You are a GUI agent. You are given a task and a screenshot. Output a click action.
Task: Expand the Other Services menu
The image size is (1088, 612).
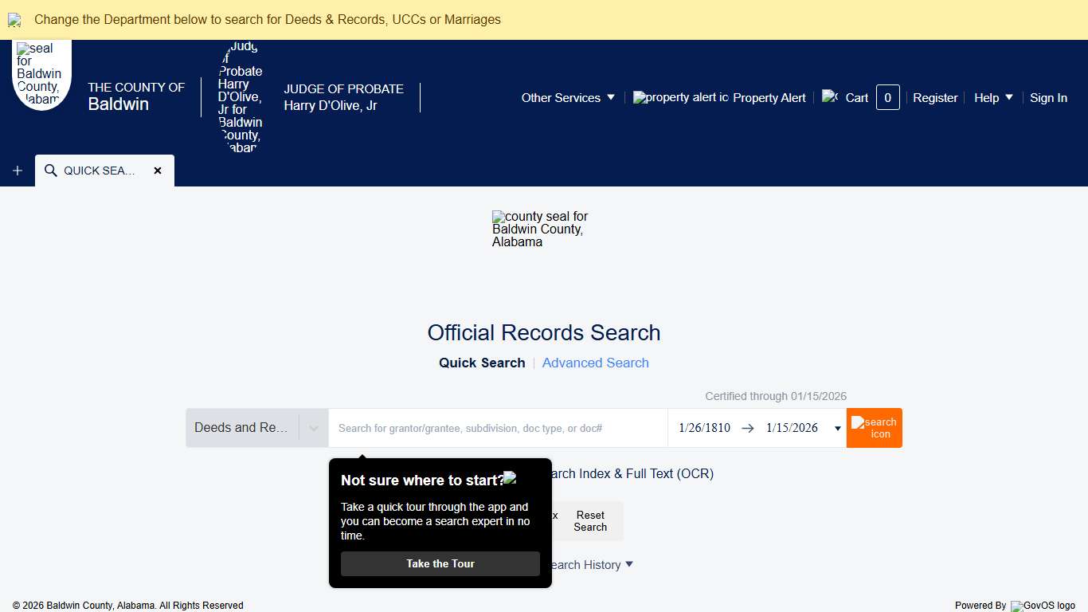pos(568,97)
